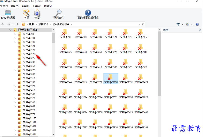204x137 pixels.
Task: Open the 工具(W) menu
Action: 37,6
